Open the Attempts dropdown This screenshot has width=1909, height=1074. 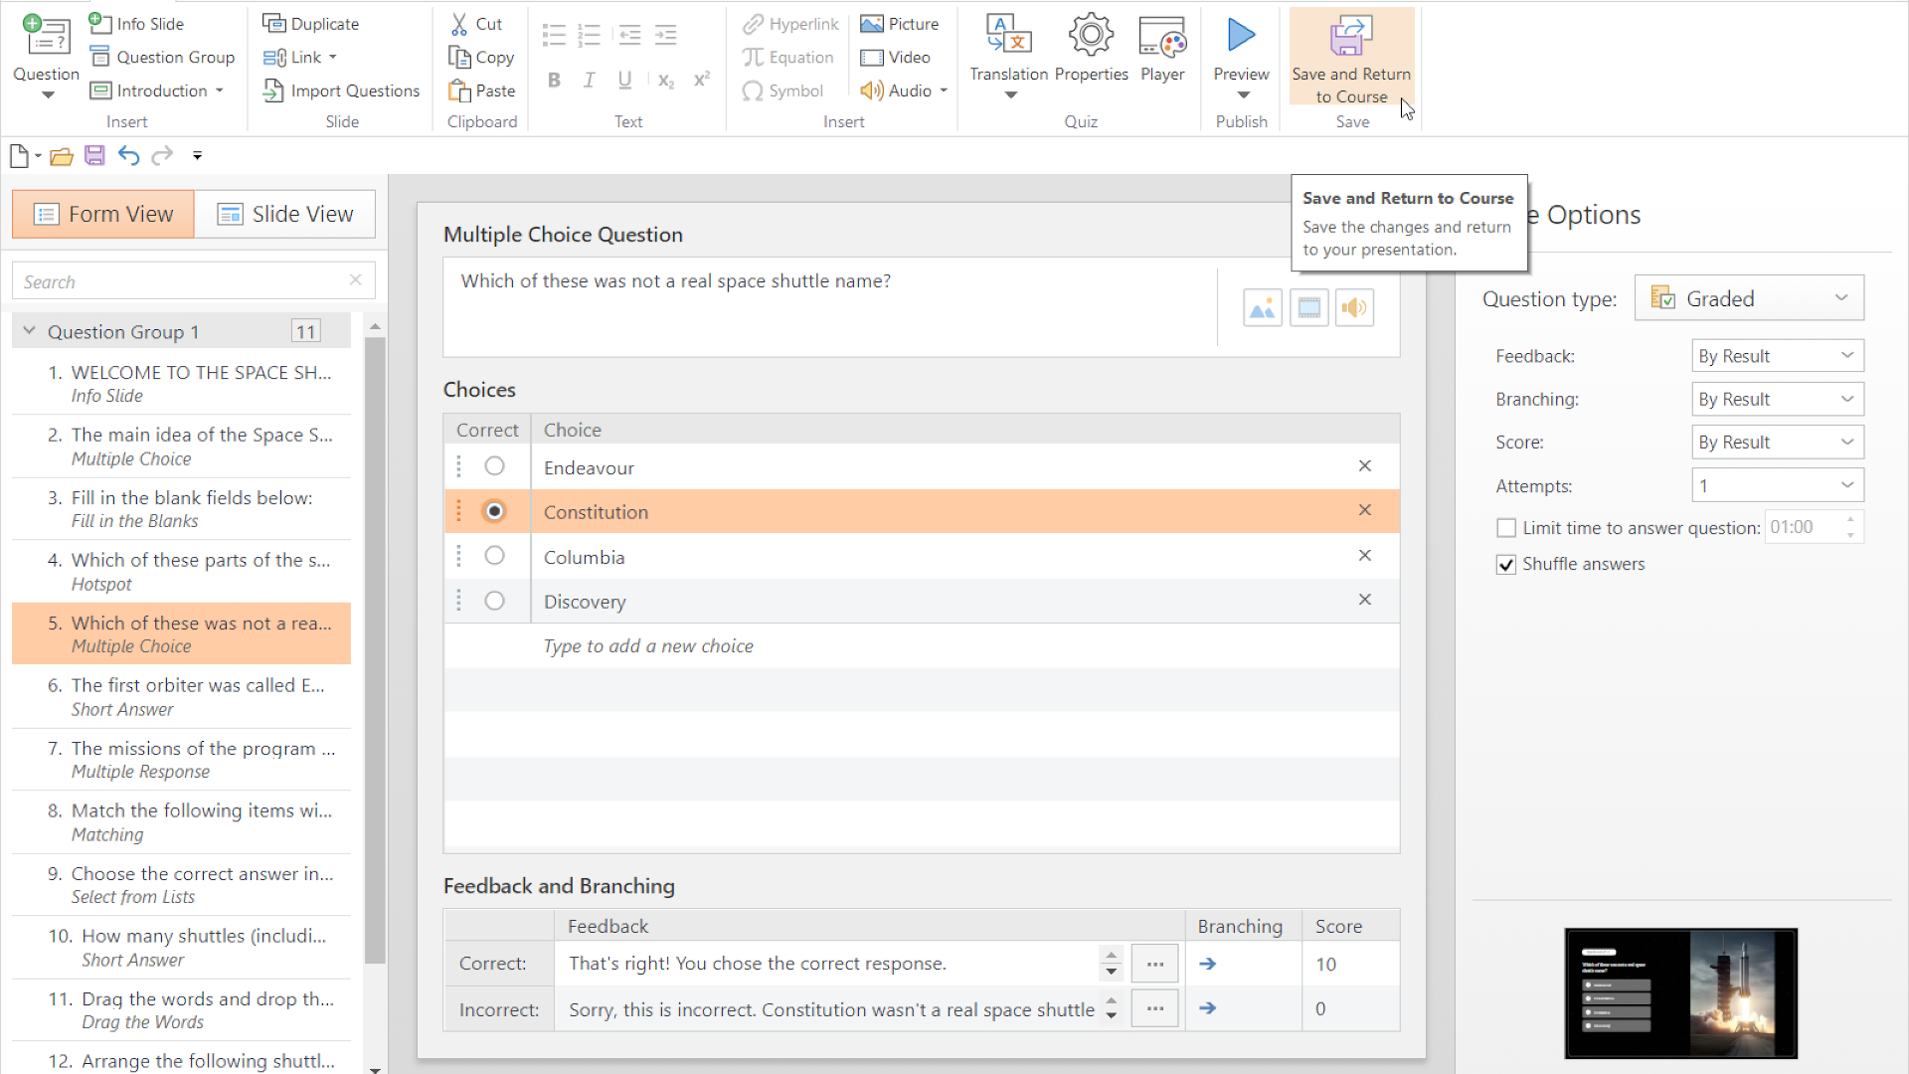pos(1777,485)
